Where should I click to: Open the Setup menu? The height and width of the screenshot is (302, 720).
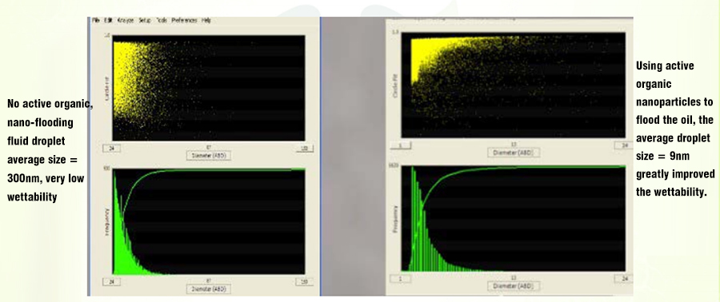pos(145,21)
